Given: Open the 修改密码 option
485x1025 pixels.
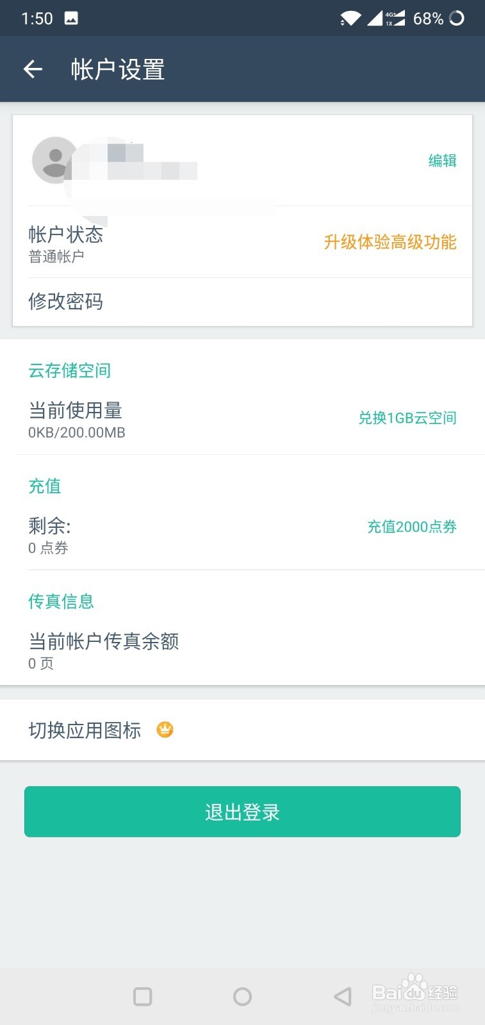Looking at the screenshot, I should 65,301.
